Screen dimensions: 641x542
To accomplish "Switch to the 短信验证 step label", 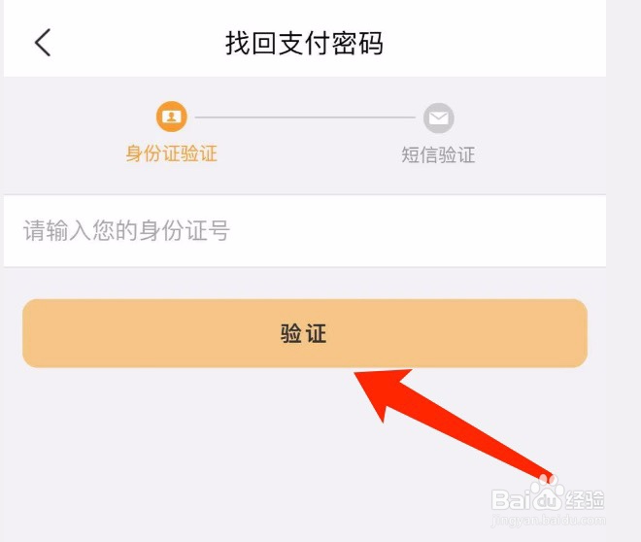I will 438,155.
